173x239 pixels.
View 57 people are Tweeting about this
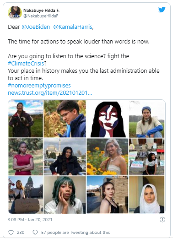(x=76, y=233)
